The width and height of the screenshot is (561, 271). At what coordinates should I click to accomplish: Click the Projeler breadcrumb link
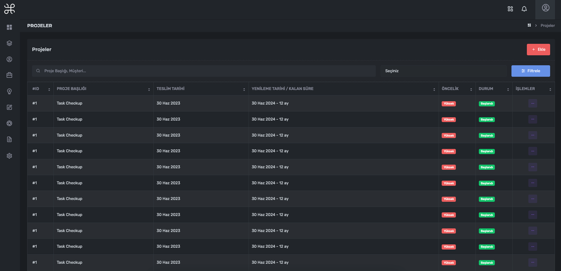coord(548,26)
